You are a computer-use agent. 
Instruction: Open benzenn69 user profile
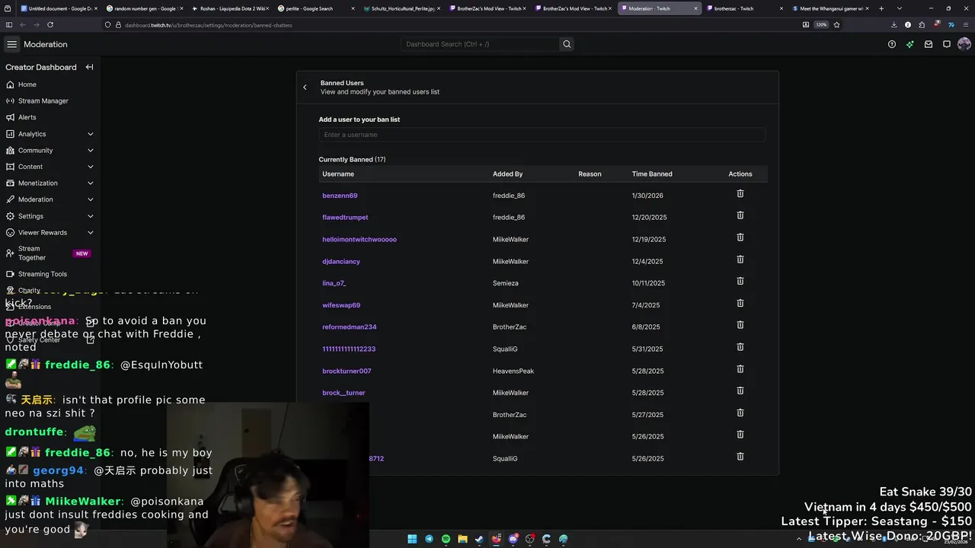340,196
